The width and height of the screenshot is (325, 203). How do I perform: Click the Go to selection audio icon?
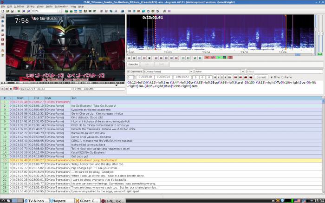click(200, 58)
